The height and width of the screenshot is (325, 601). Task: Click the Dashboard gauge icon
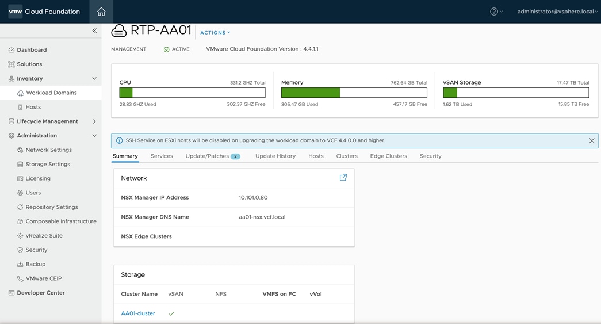coord(12,50)
